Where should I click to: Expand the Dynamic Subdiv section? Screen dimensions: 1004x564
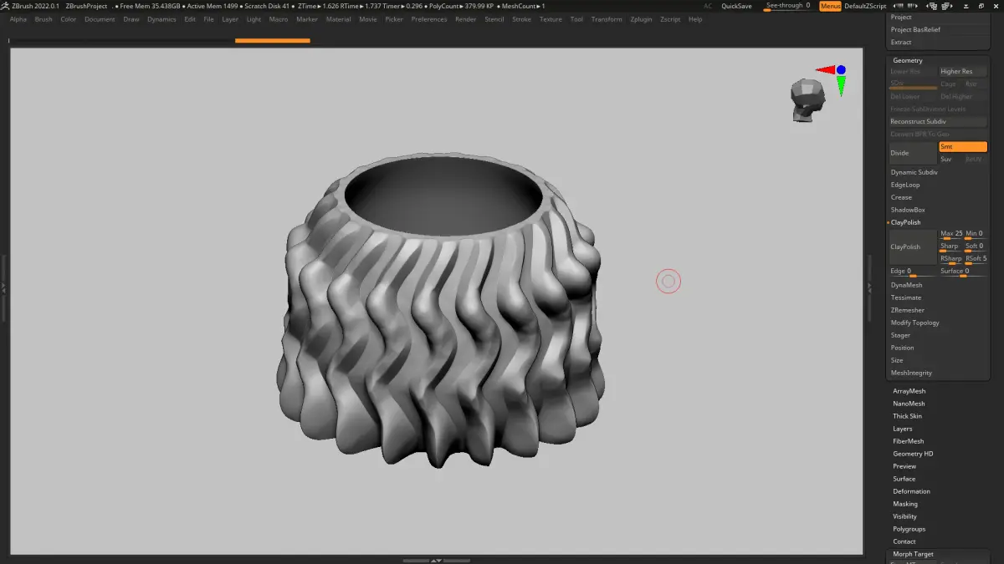[914, 172]
